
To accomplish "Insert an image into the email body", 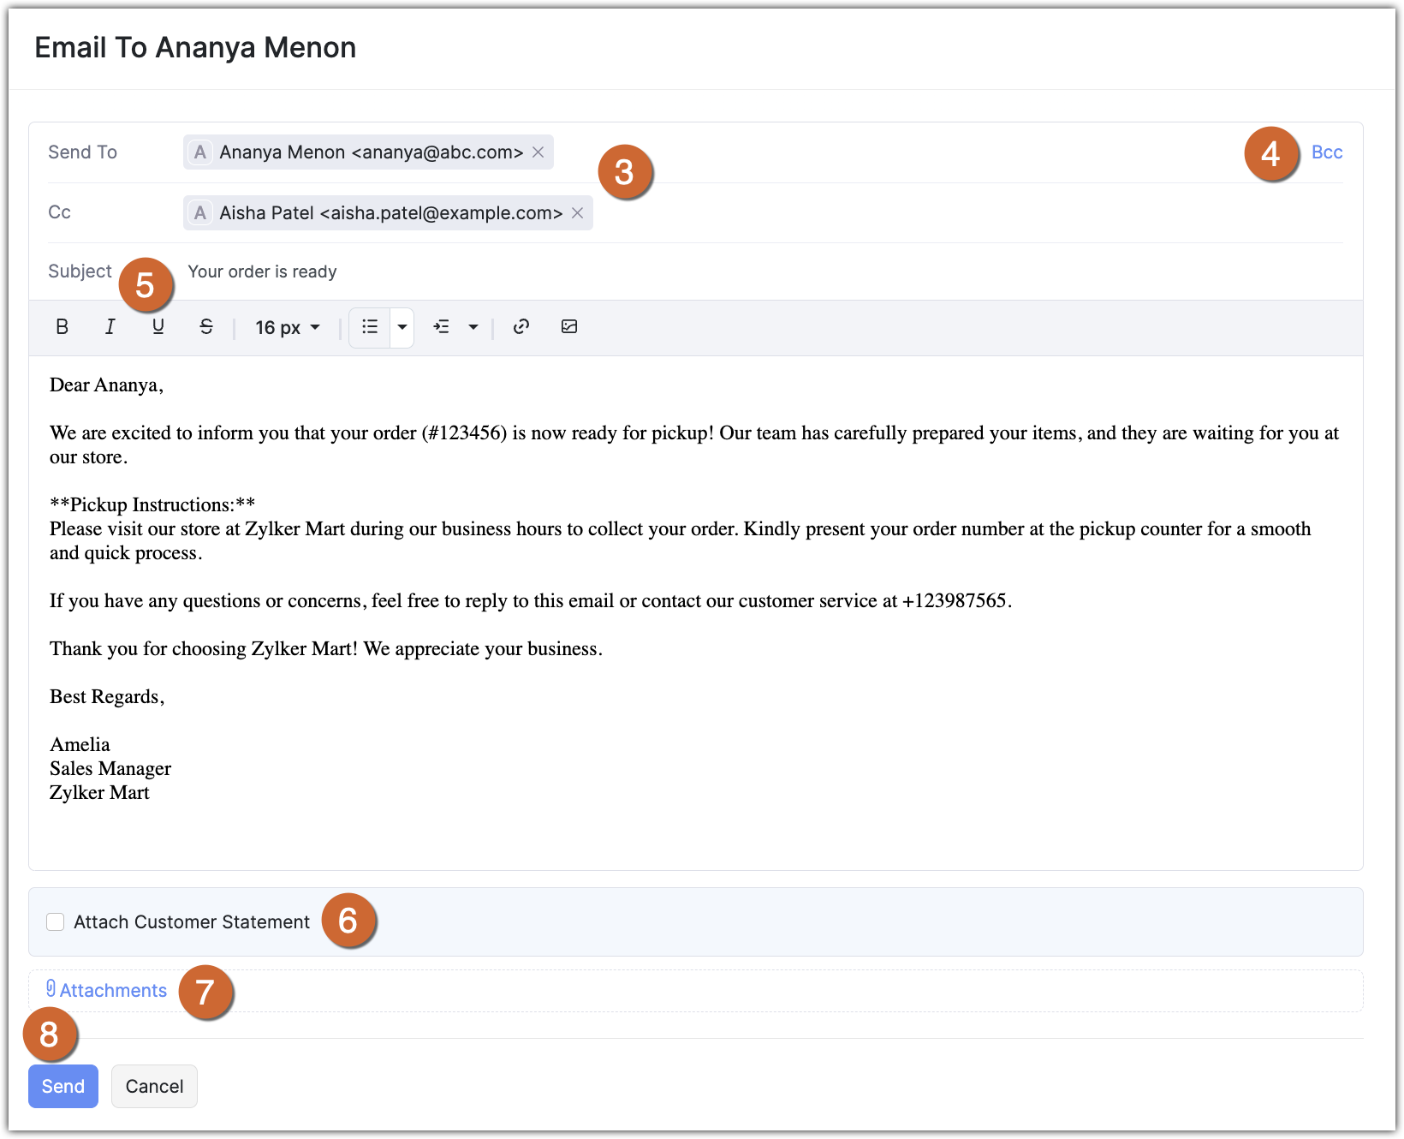I will pyautogui.click(x=569, y=327).
